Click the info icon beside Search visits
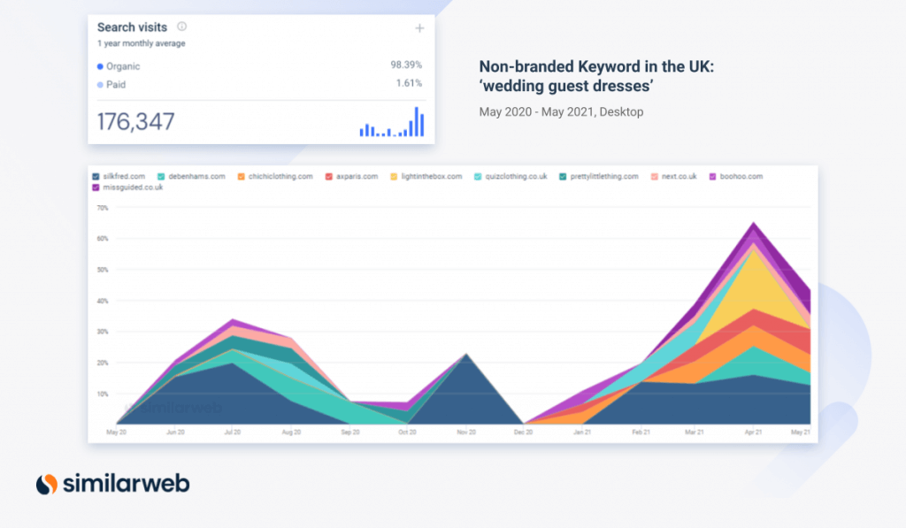Viewport: 906px width, 528px height. 182,26
